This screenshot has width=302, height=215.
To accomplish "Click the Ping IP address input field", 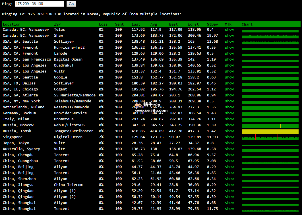I will pyautogui.click(x=39, y=4).
